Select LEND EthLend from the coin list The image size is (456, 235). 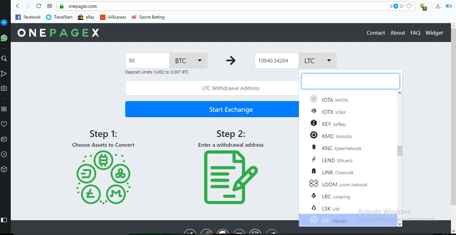(348, 161)
